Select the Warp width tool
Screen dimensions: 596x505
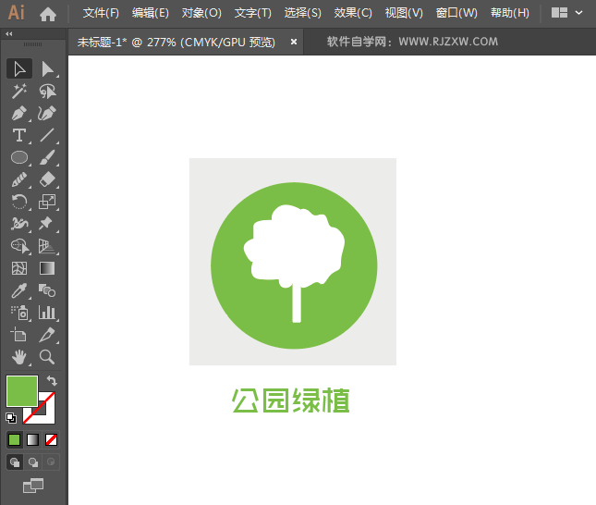coord(19,224)
